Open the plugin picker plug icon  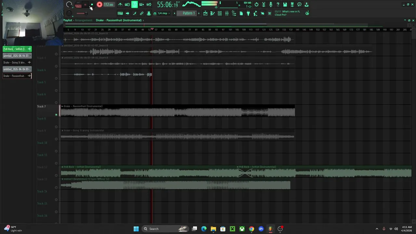[248, 13]
